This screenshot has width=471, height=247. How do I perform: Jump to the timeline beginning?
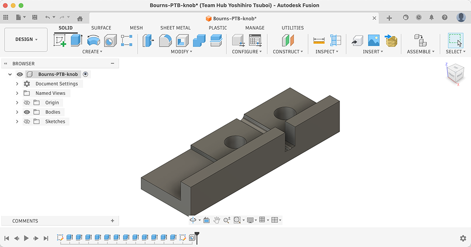(6, 238)
